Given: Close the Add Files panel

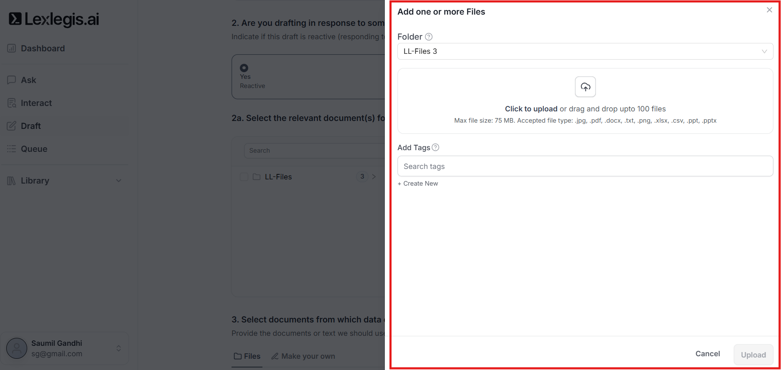Looking at the screenshot, I should click(769, 10).
